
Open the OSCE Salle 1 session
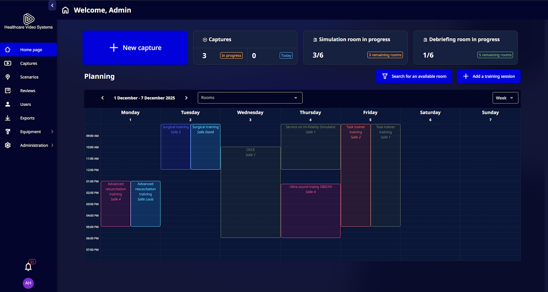click(x=251, y=192)
